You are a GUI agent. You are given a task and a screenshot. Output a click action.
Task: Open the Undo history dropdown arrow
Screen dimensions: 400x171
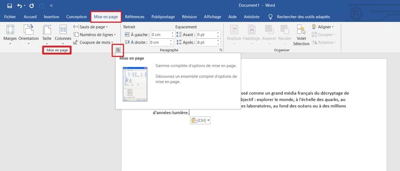tap(24, 6)
